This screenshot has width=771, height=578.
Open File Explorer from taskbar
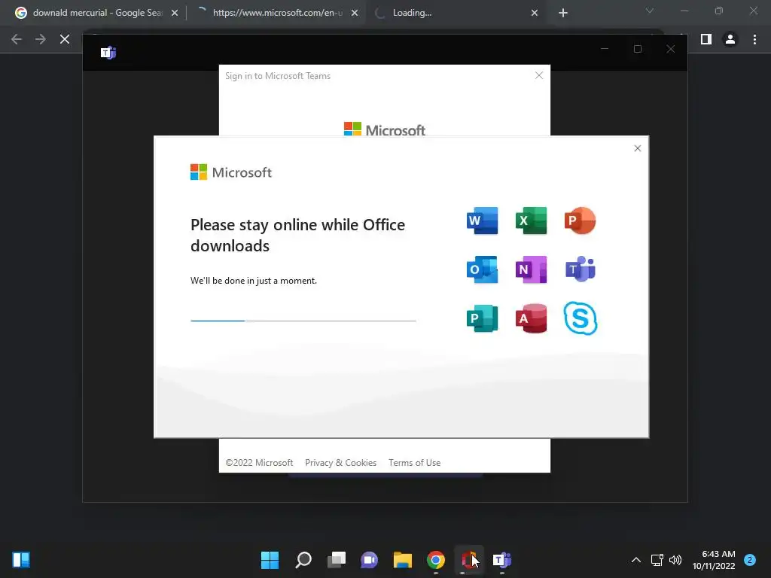pos(403,560)
